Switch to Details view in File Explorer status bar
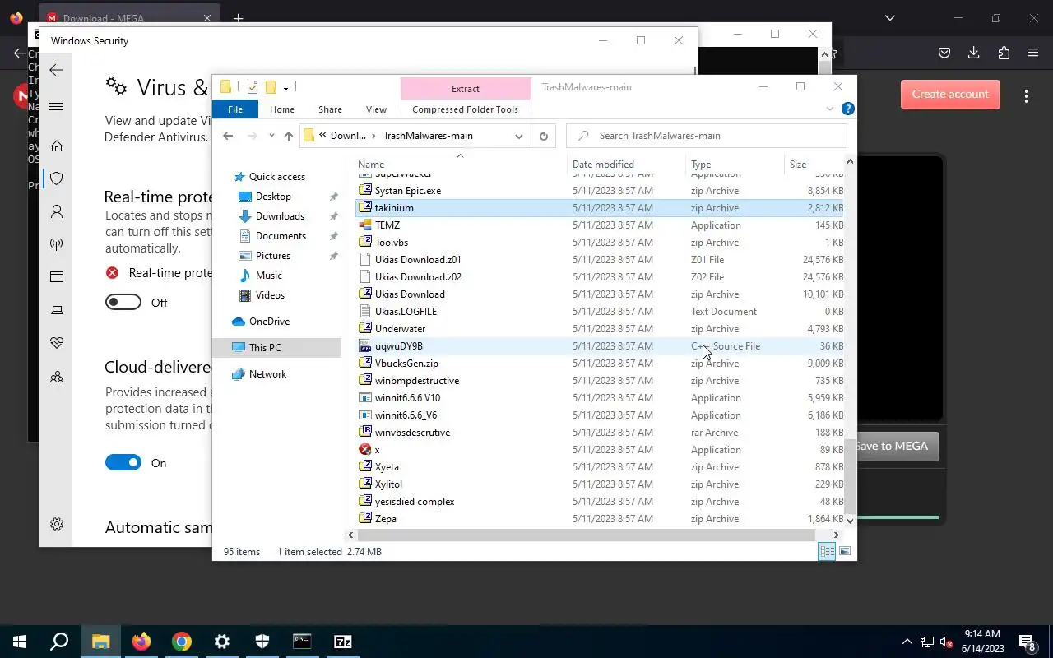Image resolution: width=1053 pixels, height=658 pixels. pos(827,551)
